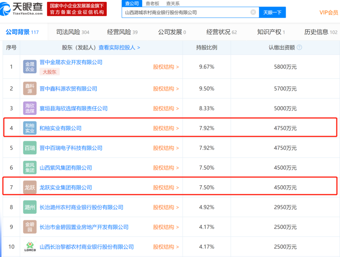
Task: Open 司法风险 tab
Action: pos(73,32)
